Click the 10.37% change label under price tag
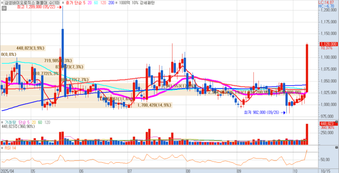339x173 pixels. tap(326, 48)
